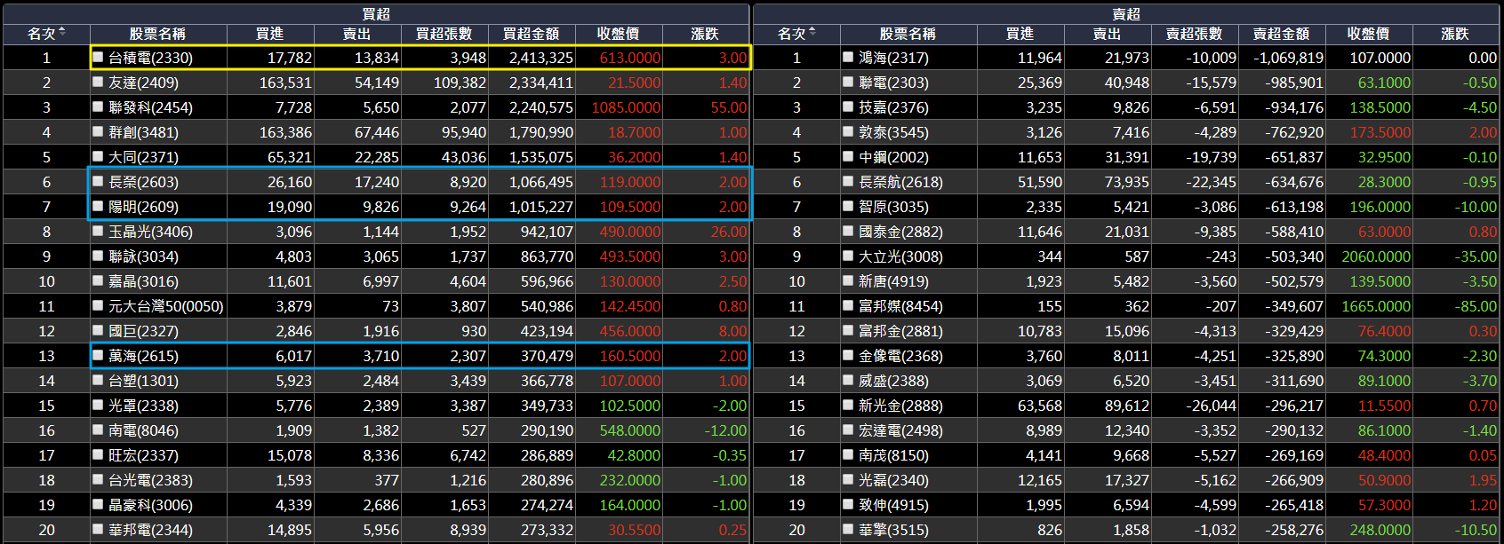Open stock 南電(8046)
The image size is (1504, 544).
144,430
